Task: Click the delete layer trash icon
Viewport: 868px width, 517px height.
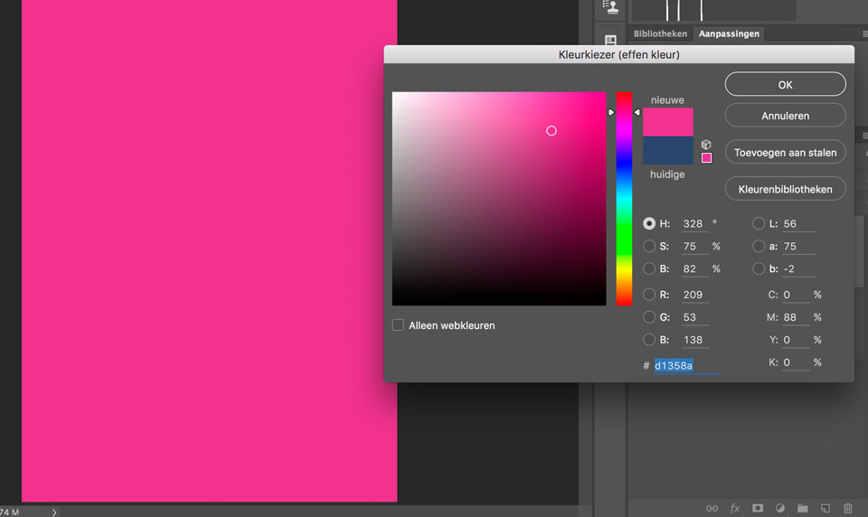Action: tap(847, 508)
